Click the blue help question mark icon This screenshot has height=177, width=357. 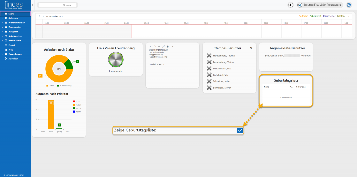click(x=349, y=5)
